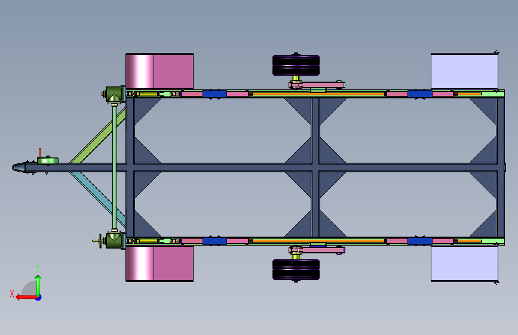Select the lower black wheel
Screen dimensions: 518x335
296,269
